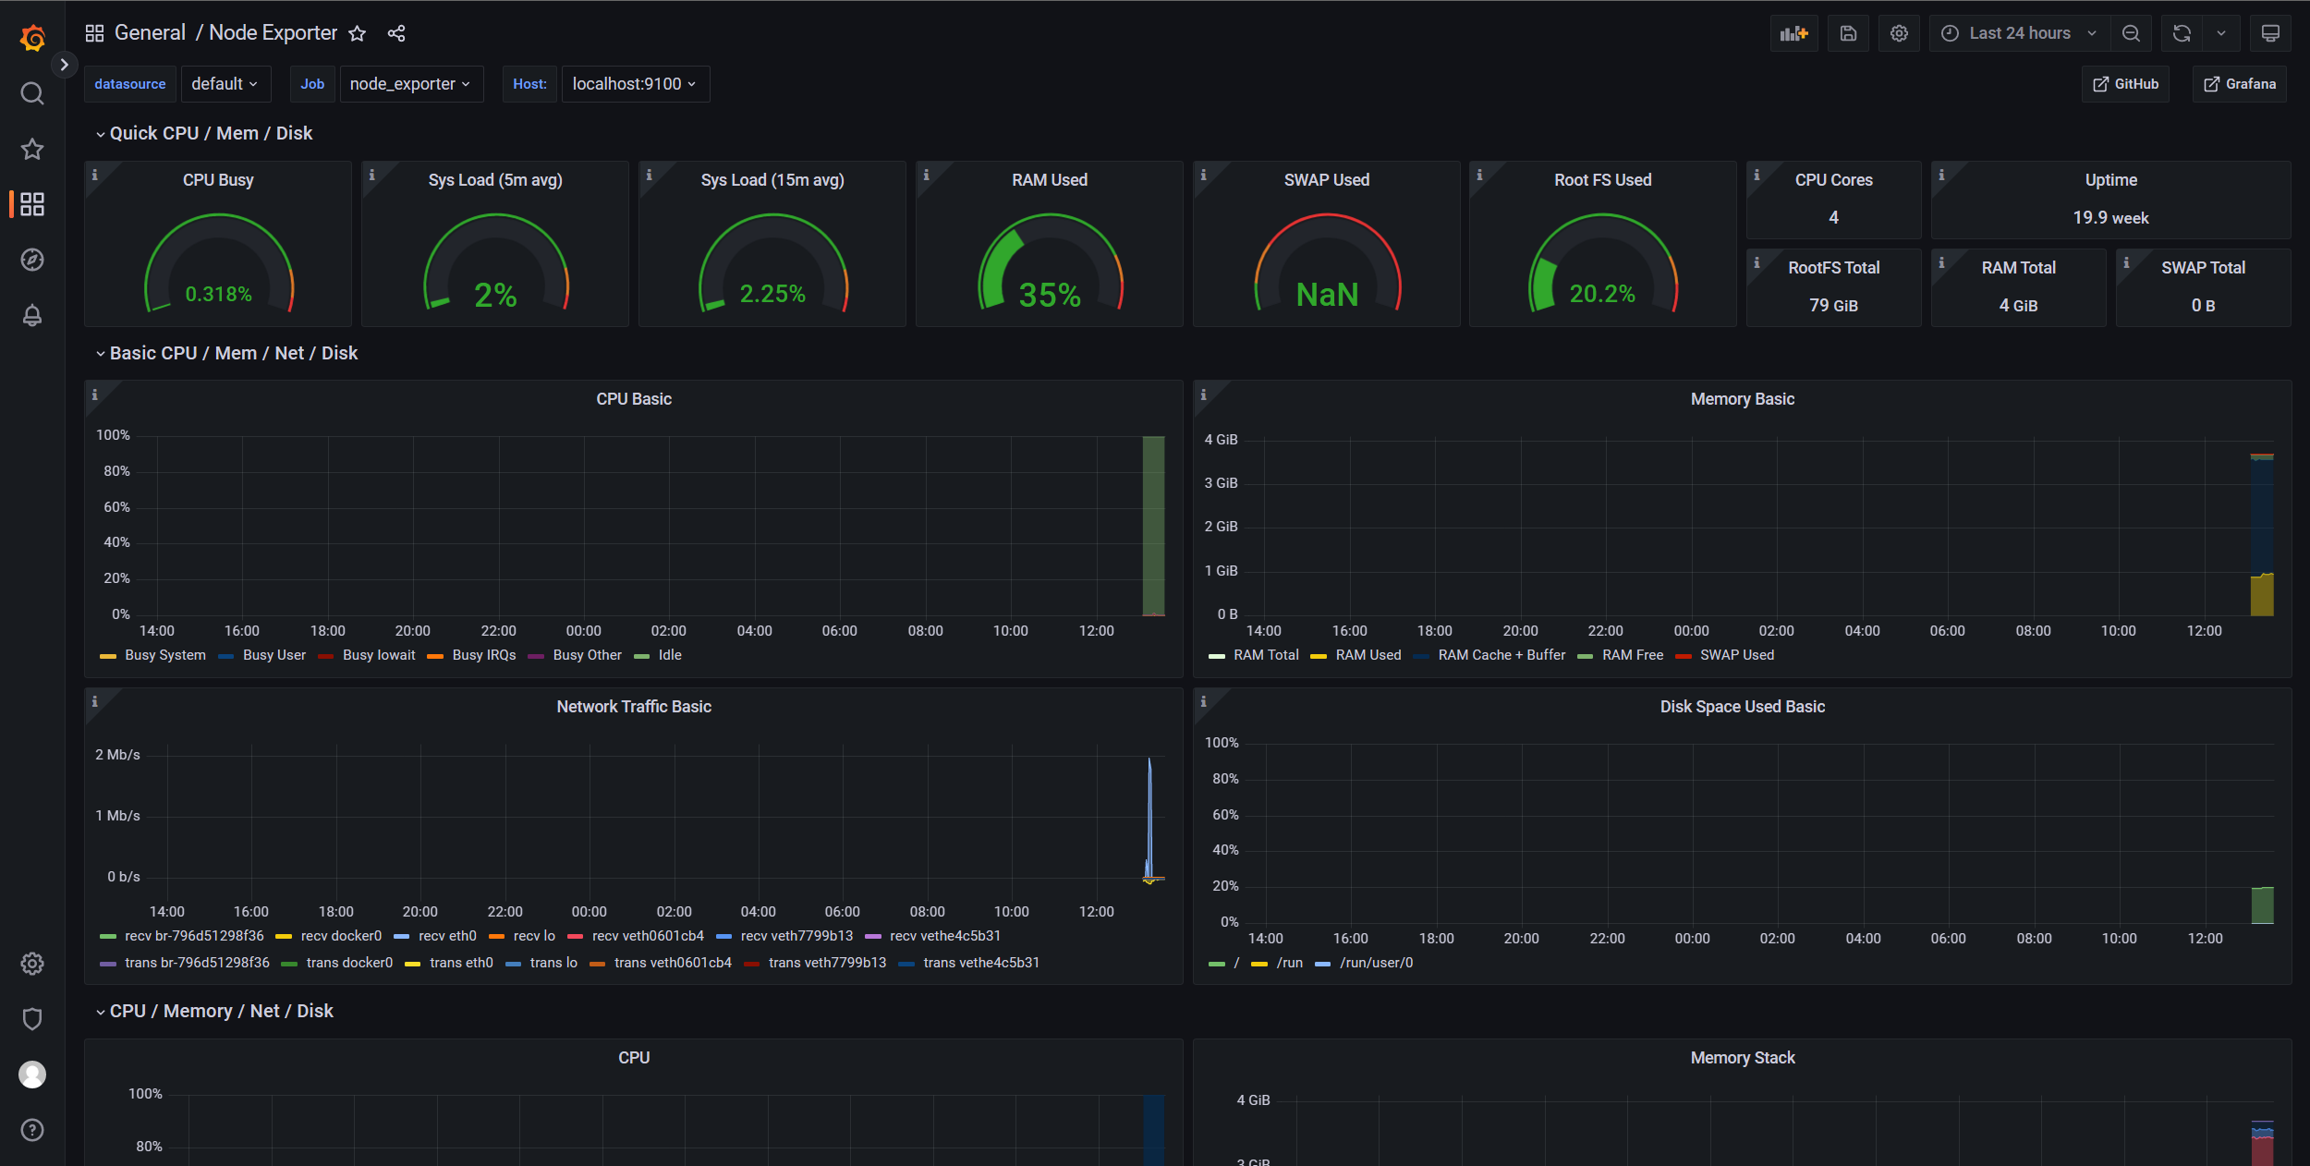Open the Memory Stack panel title menu

[x=1742, y=1058]
